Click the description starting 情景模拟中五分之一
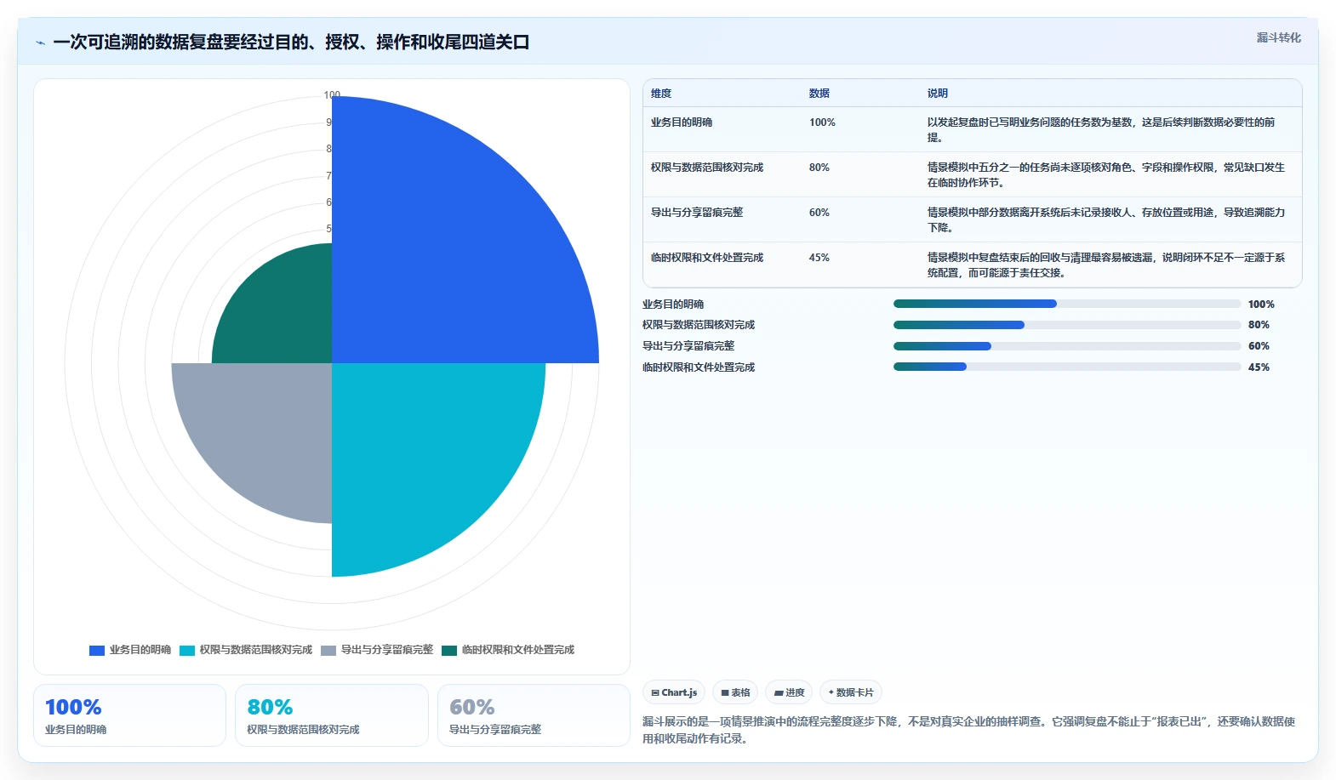1336x780 pixels. pos(1106,175)
